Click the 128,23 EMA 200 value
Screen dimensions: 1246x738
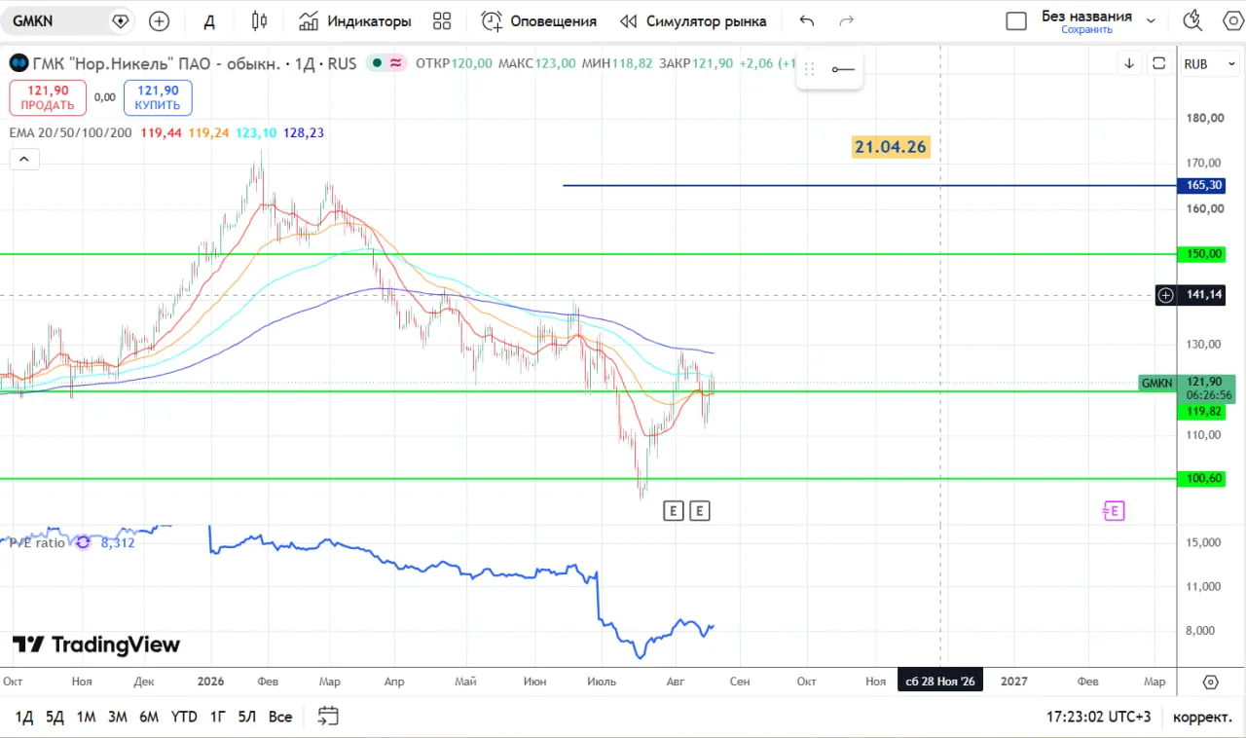coord(304,132)
